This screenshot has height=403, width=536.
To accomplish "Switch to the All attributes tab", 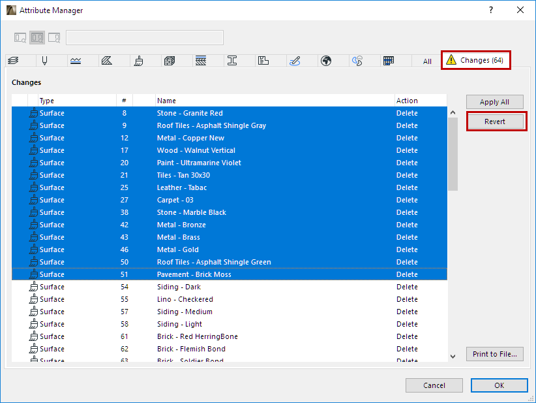I will (427, 61).
